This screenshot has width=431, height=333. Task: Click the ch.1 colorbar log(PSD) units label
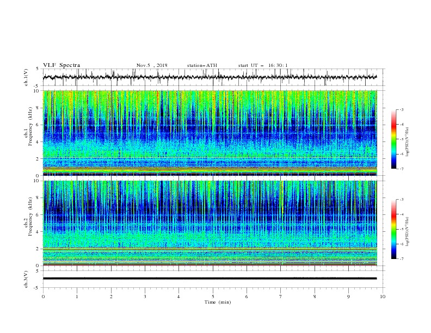click(x=408, y=142)
